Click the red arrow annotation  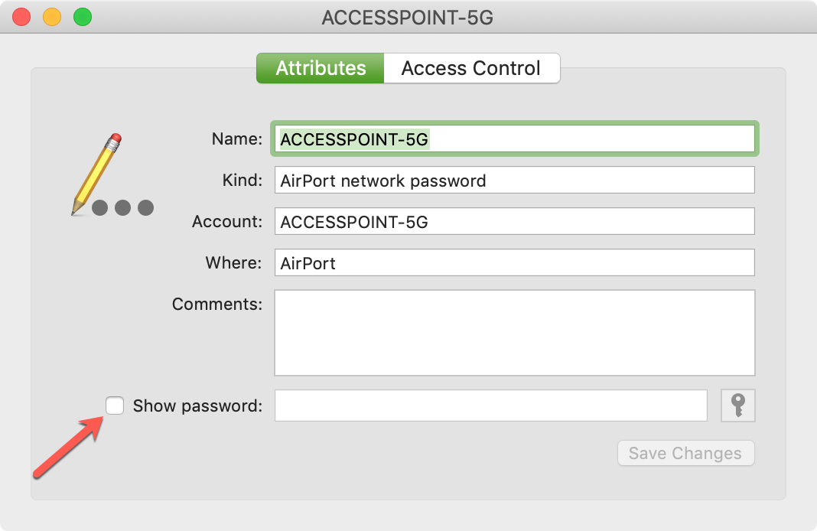pyautogui.click(x=68, y=447)
